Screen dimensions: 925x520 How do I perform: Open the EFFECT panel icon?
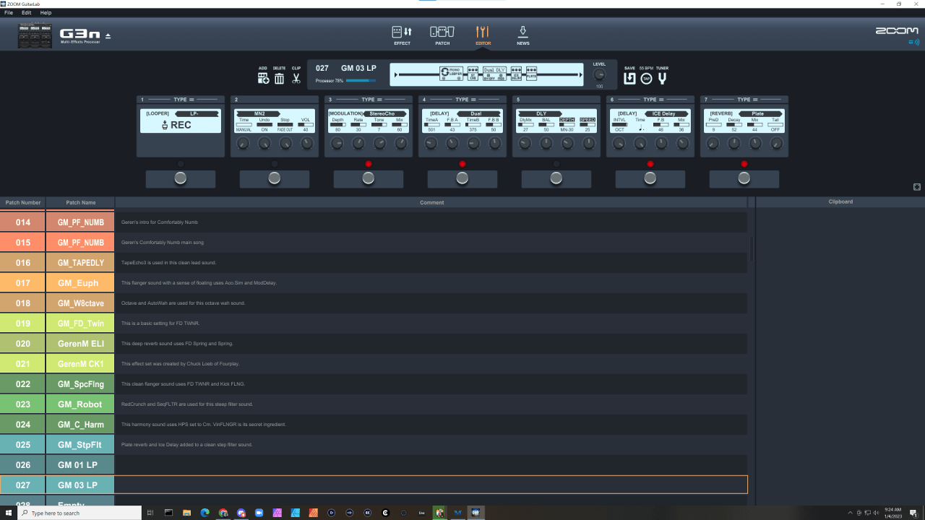[401, 35]
